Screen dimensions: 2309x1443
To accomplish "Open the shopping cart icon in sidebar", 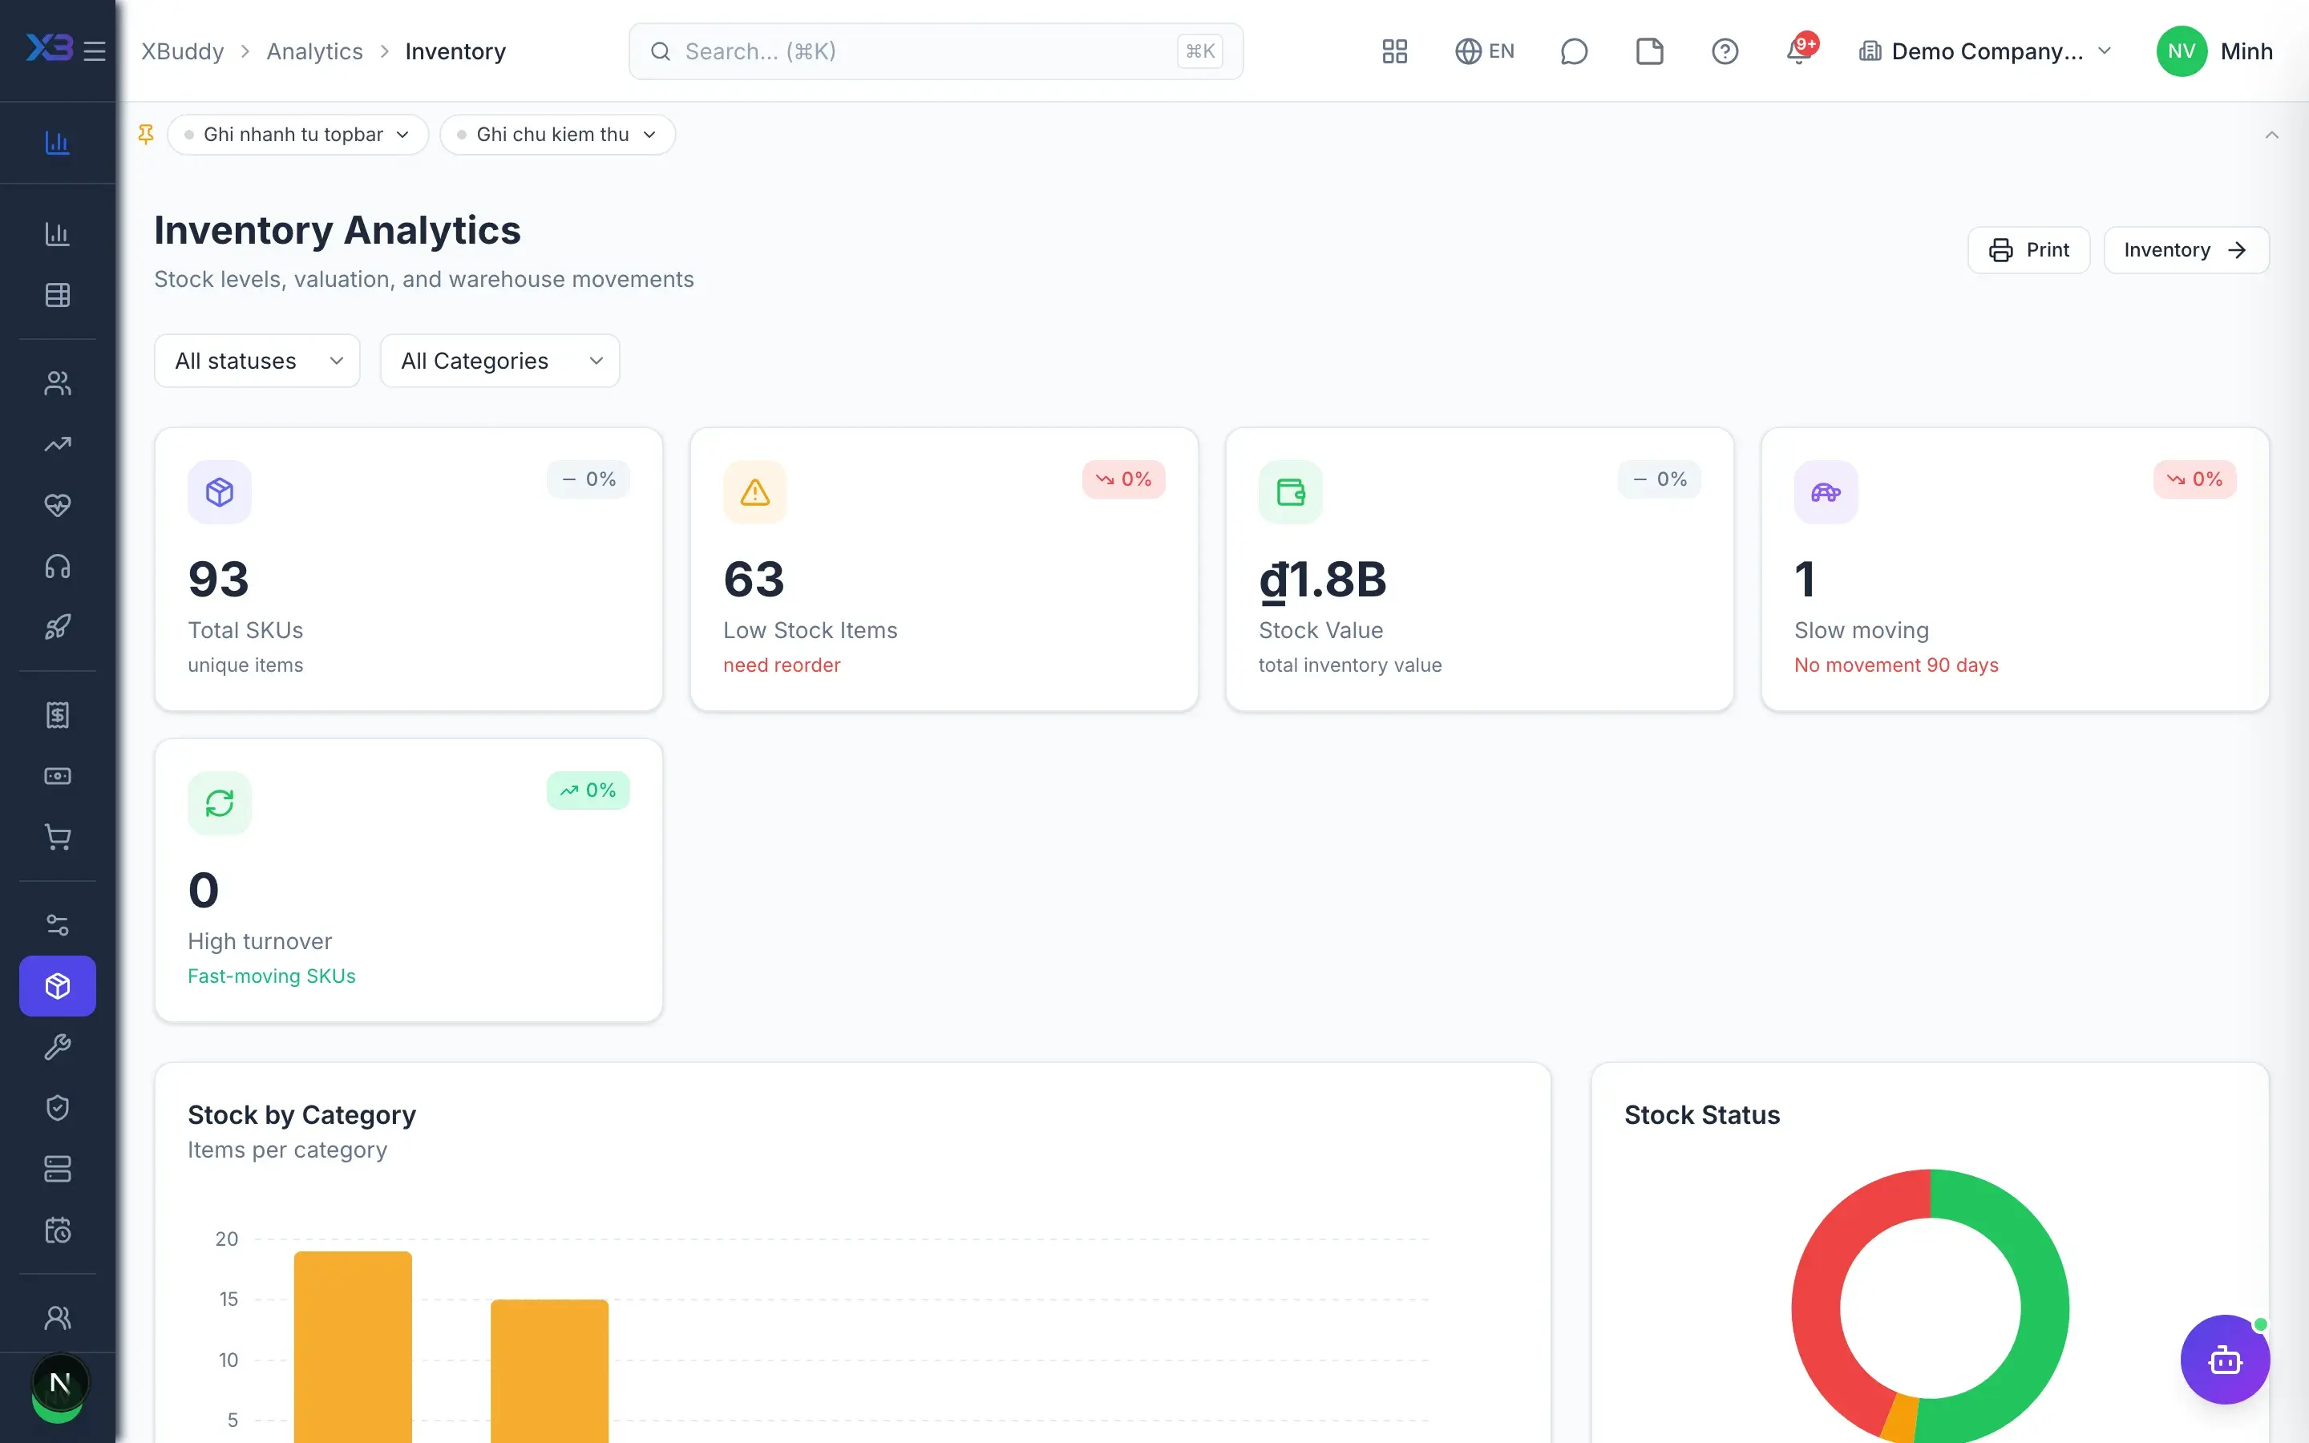I will [x=57, y=837].
